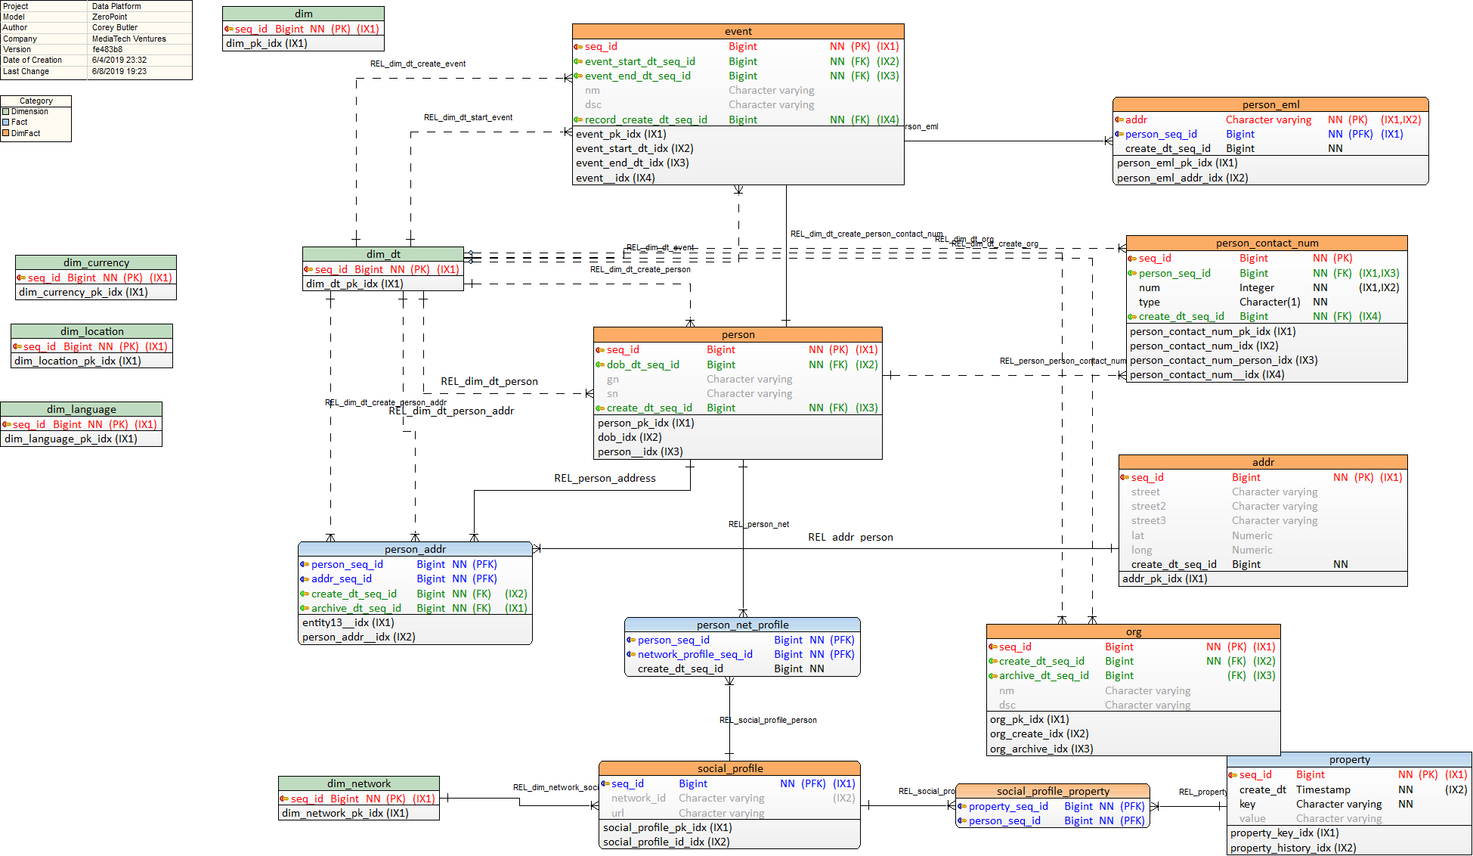Click key icon next to dim_dt seq_id
This screenshot has height=856, width=1473.
pos(308,269)
